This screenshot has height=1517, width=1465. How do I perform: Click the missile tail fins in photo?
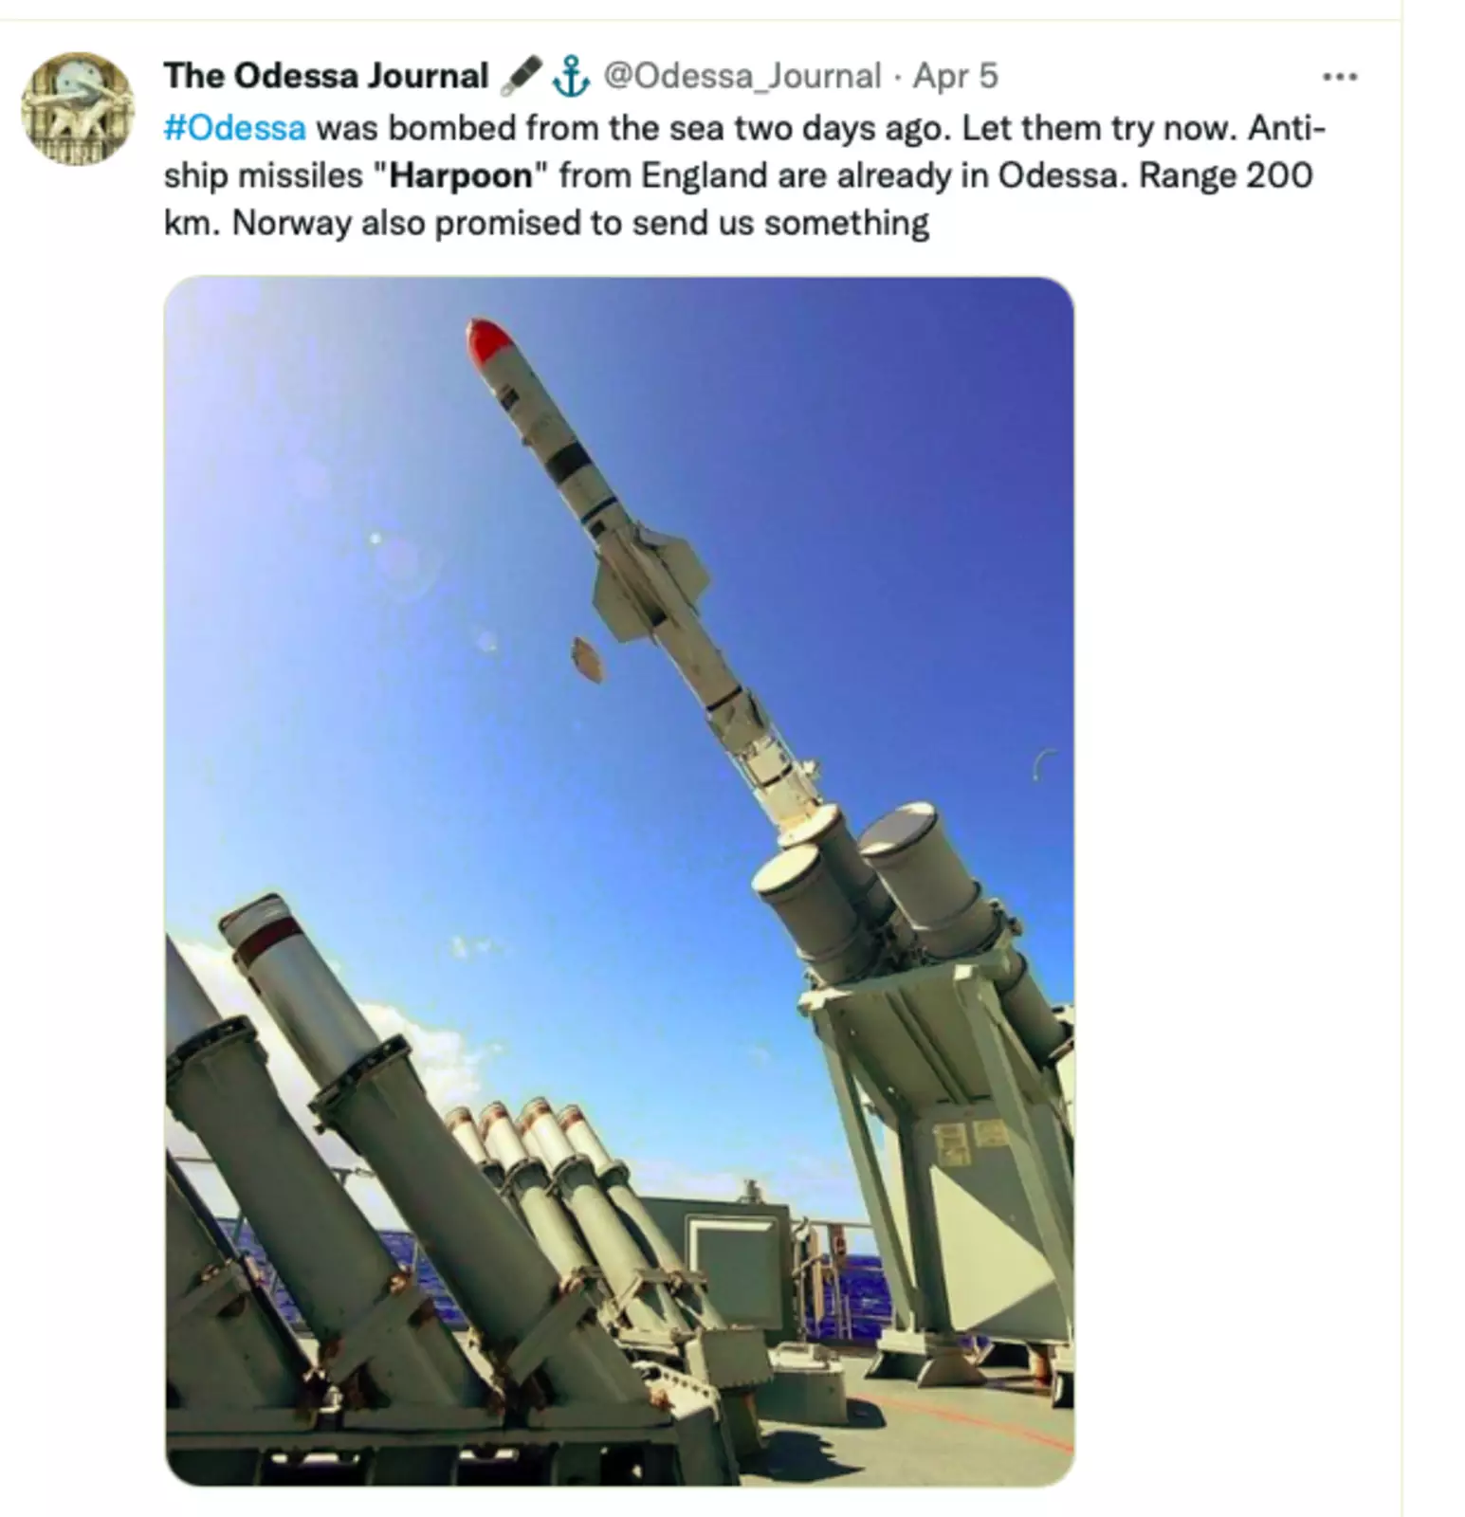[x=651, y=583]
